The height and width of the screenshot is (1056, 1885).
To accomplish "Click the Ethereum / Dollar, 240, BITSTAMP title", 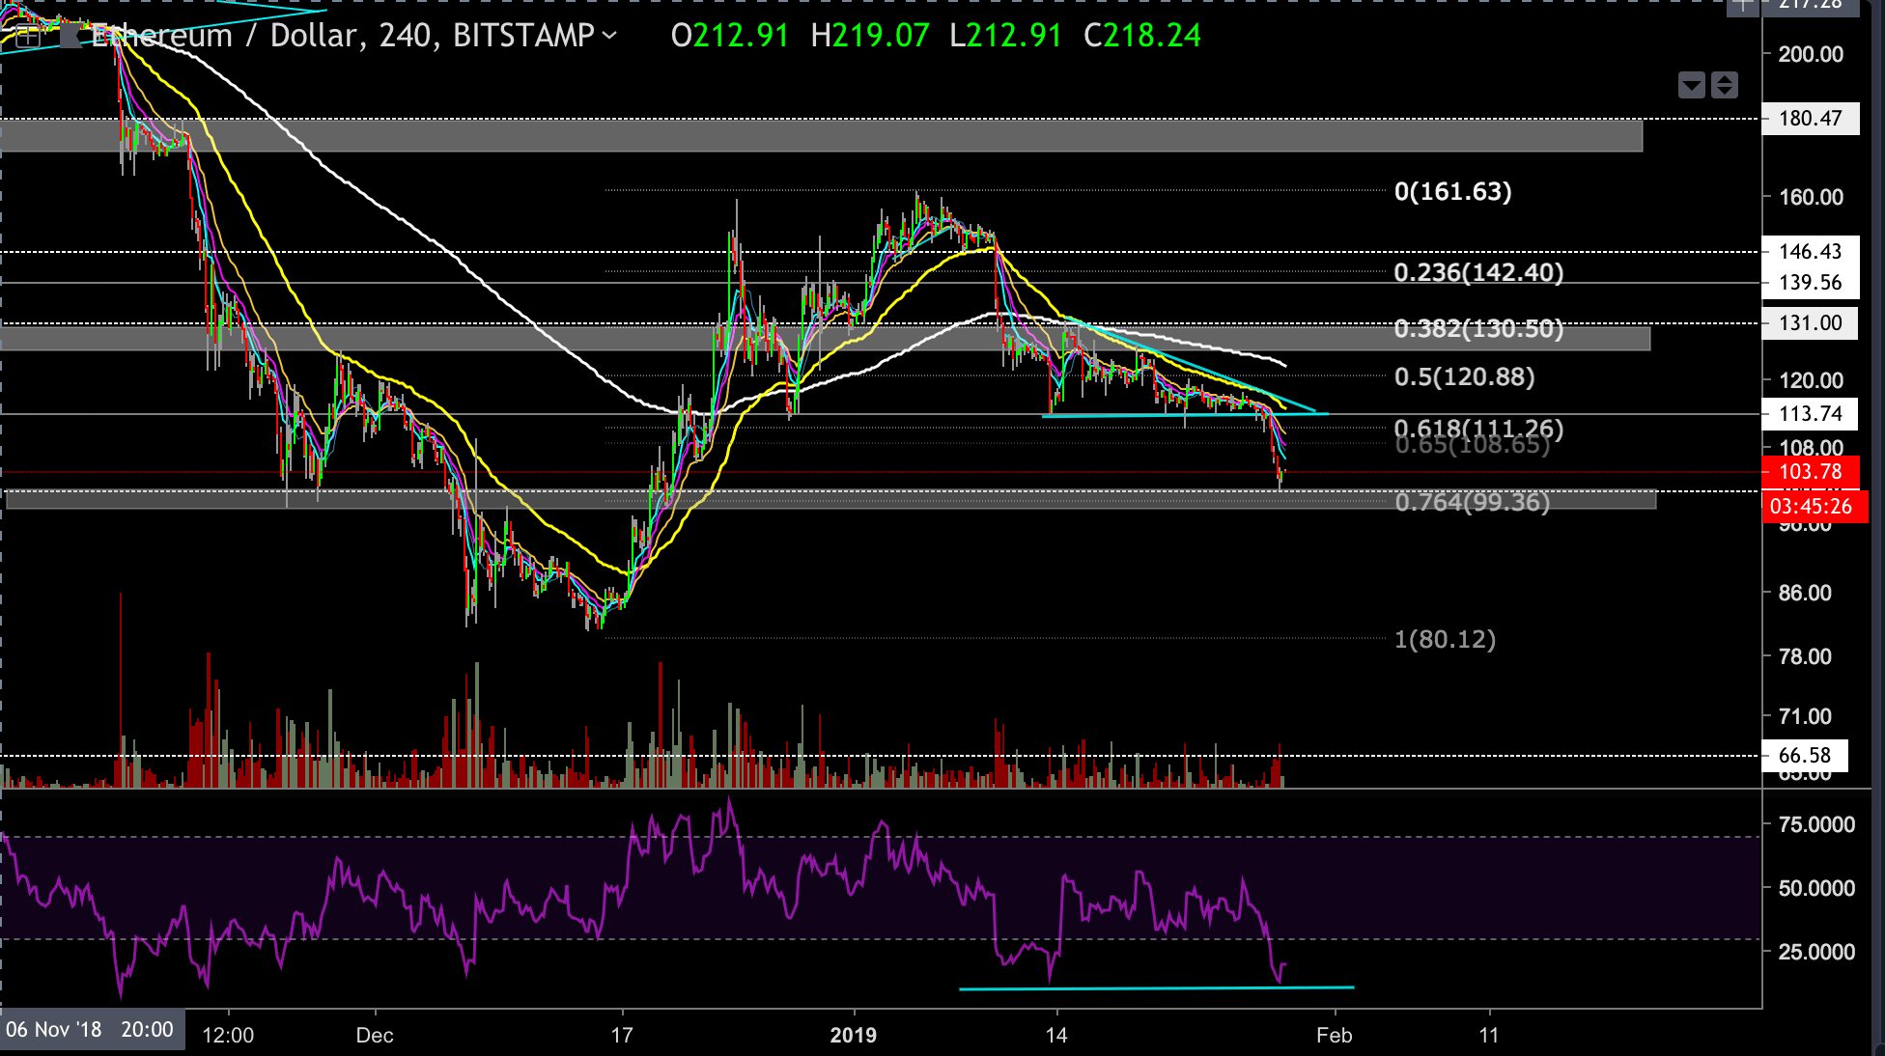I will (343, 36).
